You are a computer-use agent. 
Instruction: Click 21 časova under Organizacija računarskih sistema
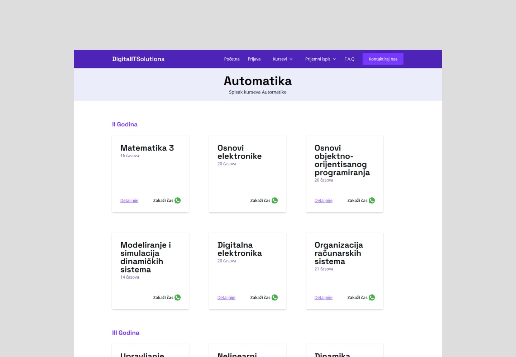point(324,269)
